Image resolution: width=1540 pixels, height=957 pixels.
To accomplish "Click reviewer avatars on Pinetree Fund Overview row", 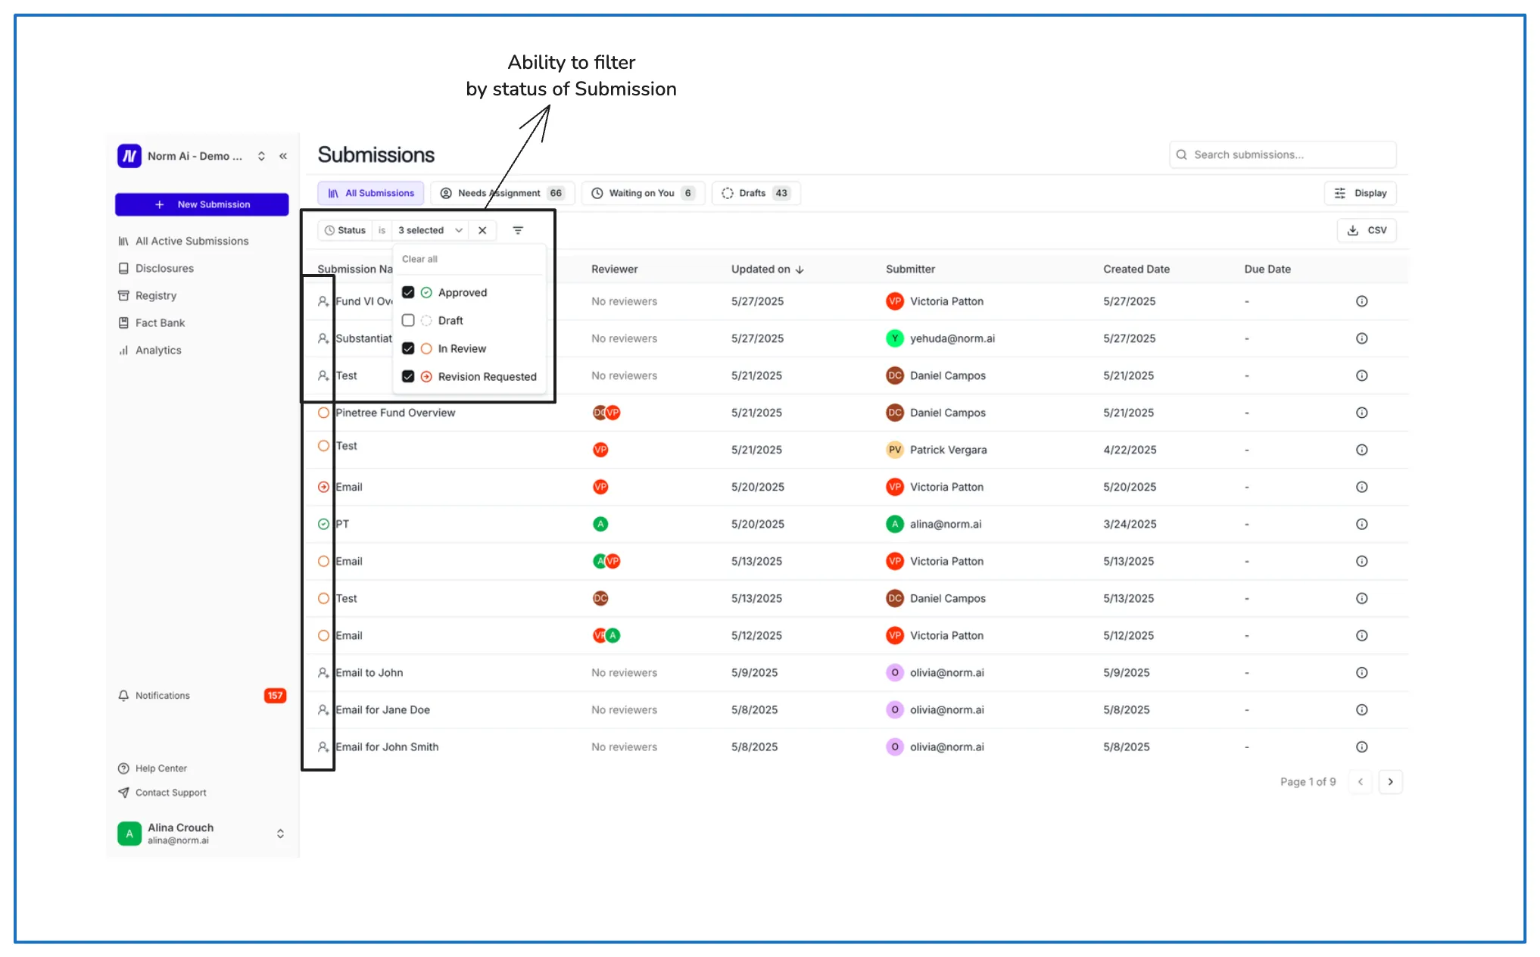I will pos(606,413).
